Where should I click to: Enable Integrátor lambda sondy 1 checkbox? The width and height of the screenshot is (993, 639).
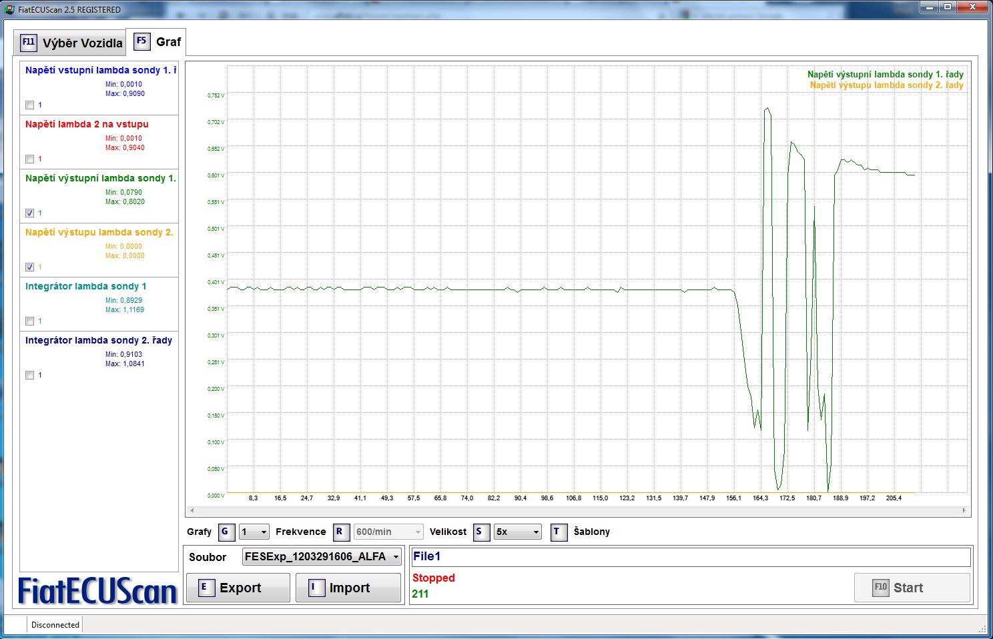point(30,321)
